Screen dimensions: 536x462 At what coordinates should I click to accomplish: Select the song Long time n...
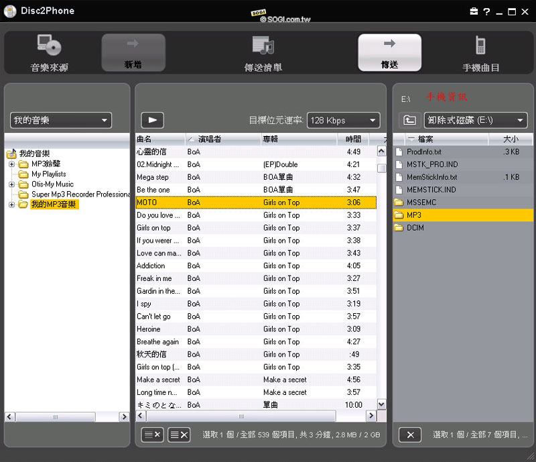pyautogui.click(x=256, y=392)
